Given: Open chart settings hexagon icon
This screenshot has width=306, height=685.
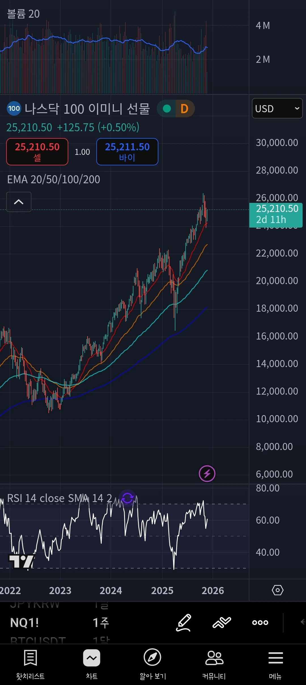Looking at the screenshot, I should [x=277, y=590].
